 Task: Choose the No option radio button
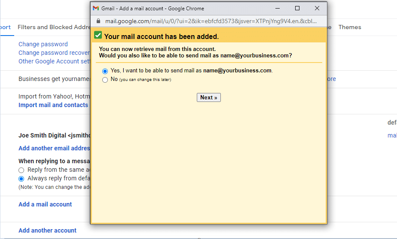[x=105, y=80]
